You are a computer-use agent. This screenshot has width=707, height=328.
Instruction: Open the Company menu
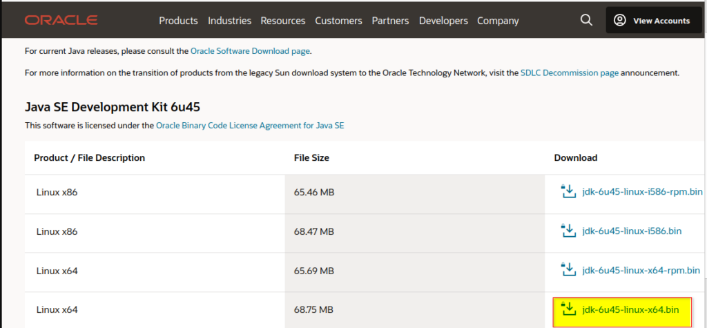498,21
